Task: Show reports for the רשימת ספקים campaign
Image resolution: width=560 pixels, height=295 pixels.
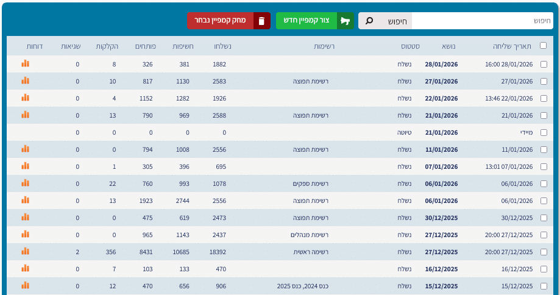Action: [25, 183]
